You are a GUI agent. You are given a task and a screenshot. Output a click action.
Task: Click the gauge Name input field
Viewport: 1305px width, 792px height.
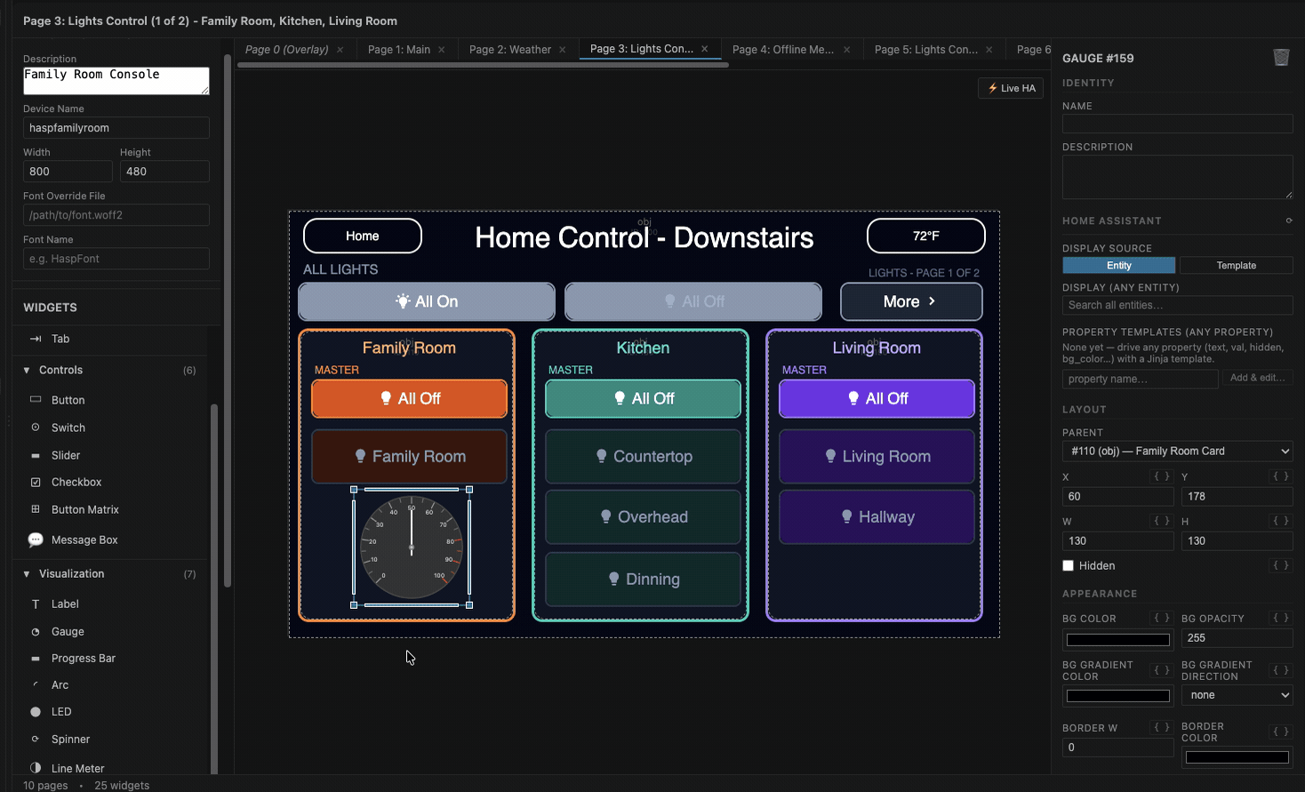pyautogui.click(x=1178, y=124)
